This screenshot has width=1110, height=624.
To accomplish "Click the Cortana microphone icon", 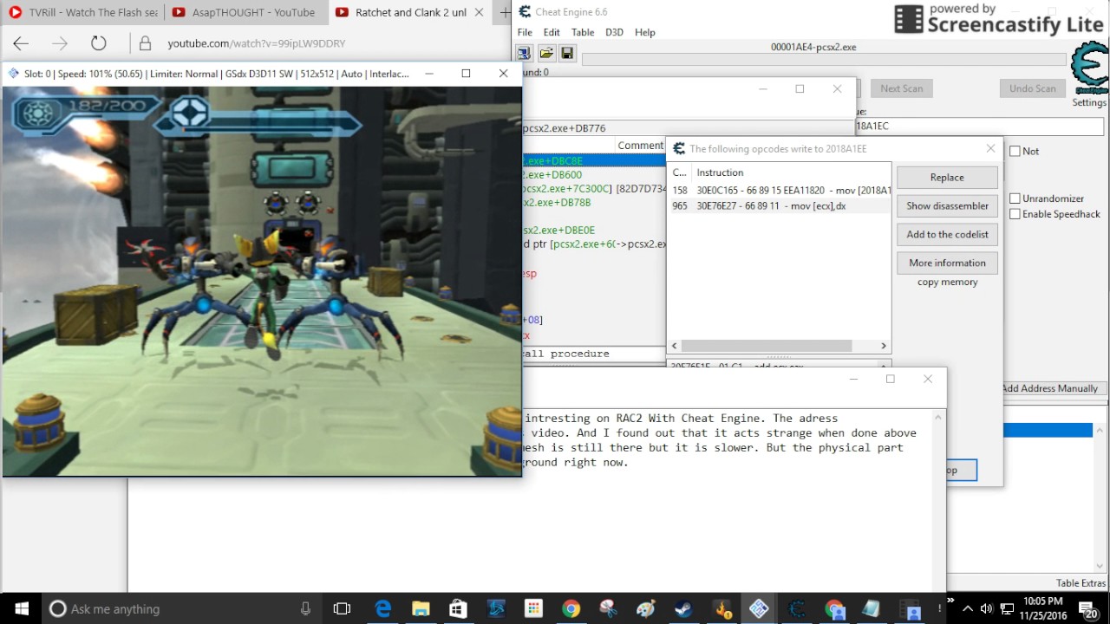I will coord(305,608).
